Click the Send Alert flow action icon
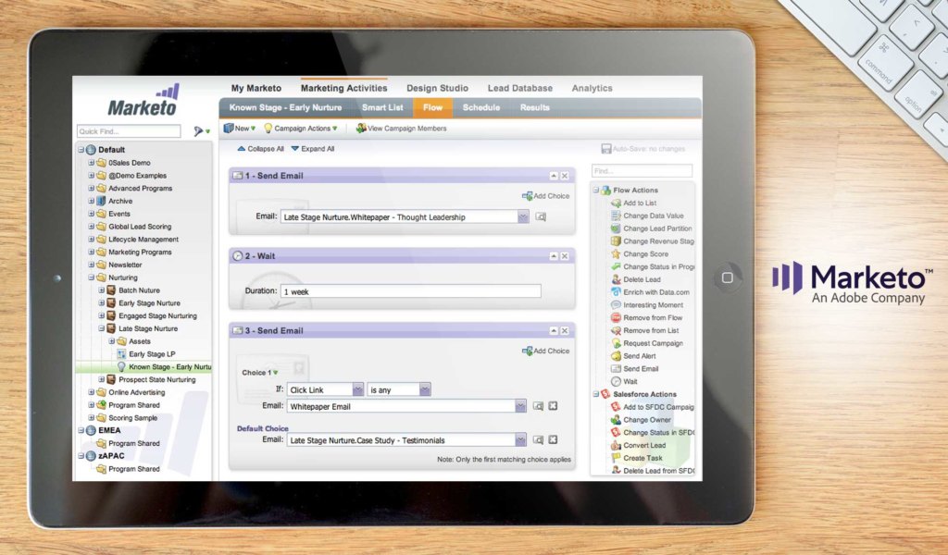The width and height of the screenshot is (948, 555). (x=616, y=356)
